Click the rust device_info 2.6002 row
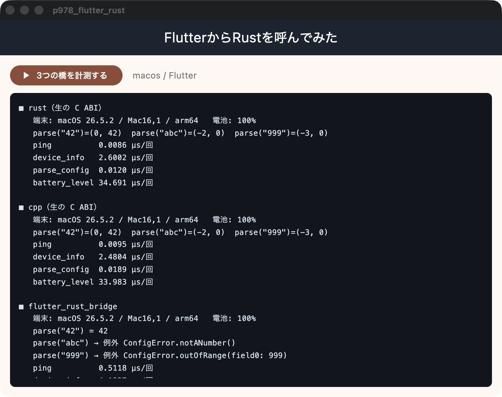This screenshot has height=397, width=502. 93,158
